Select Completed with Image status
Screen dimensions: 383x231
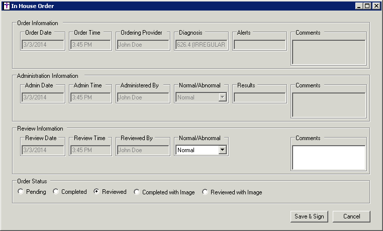click(x=137, y=192)
